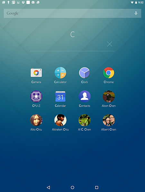Viewport: 145px width, 192px height.
Task: Tap the first status bar notification icon
Action: 4,2
